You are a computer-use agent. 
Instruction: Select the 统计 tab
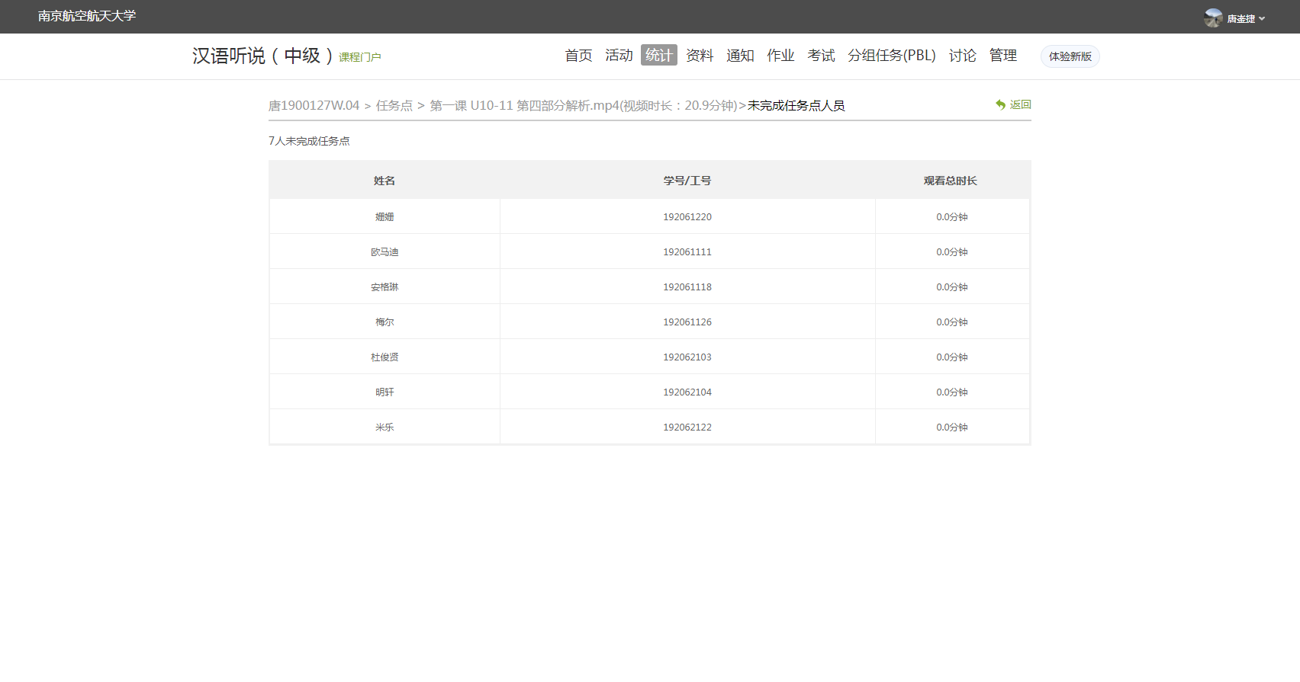coord(659,56)
